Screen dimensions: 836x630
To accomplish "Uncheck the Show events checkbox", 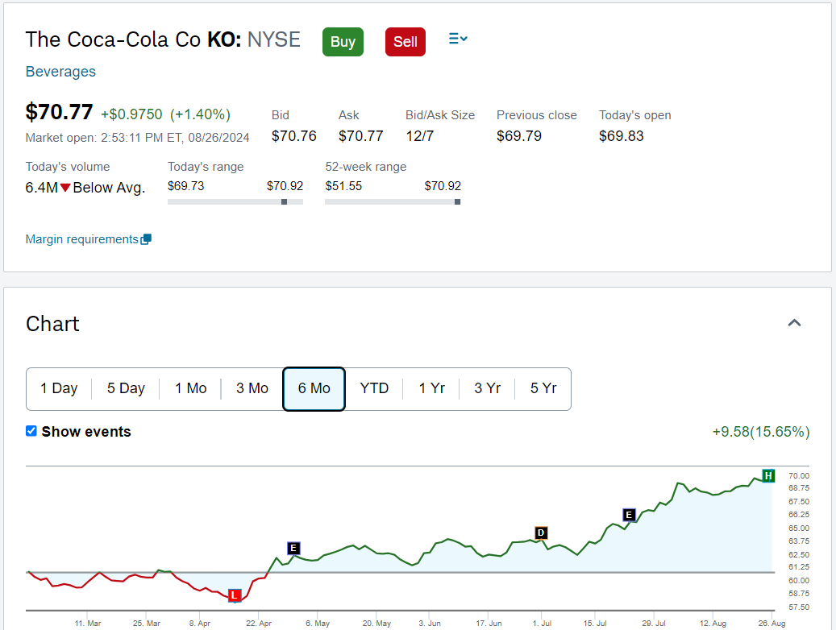I will [31, 431].
